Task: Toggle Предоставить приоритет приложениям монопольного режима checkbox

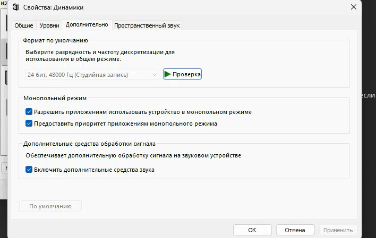Action: (29, 124)
